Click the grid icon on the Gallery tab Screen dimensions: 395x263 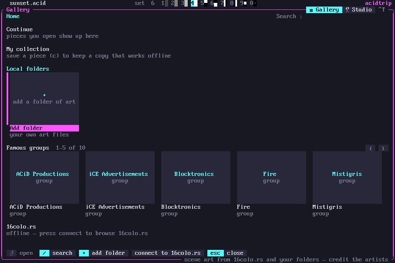[x=311, y=10]
